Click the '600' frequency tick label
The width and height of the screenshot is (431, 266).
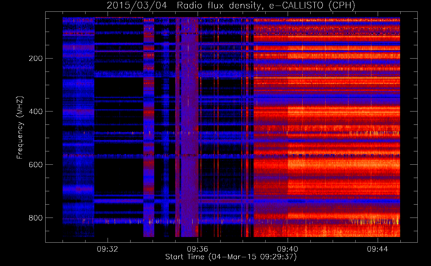(x=36, y=165)
